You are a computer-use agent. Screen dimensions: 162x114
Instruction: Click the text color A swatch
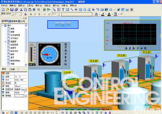109,14
